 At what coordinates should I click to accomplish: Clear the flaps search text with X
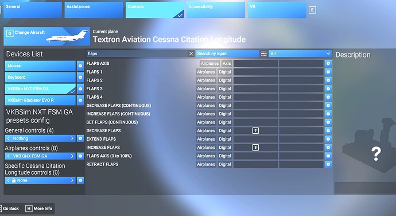[x=191, y=53]
